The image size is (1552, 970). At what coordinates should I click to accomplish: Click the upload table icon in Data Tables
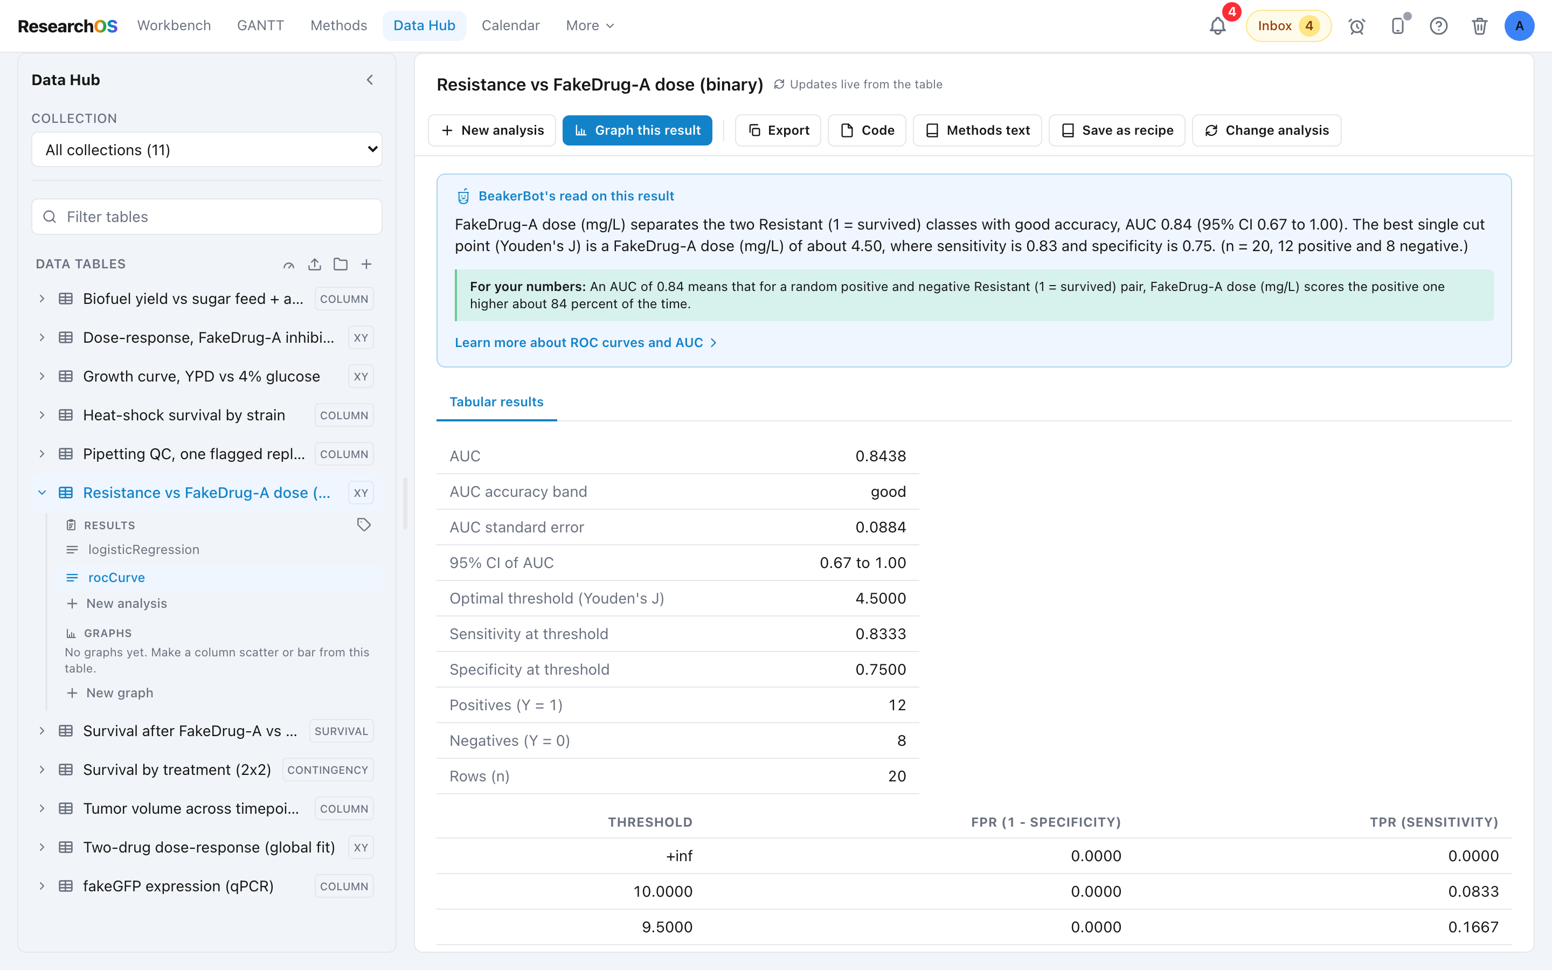coord(314,264)
